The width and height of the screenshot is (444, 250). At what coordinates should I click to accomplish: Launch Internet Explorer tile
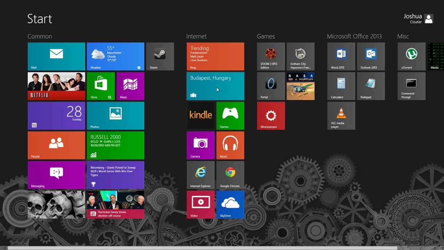tap(200, 175)
